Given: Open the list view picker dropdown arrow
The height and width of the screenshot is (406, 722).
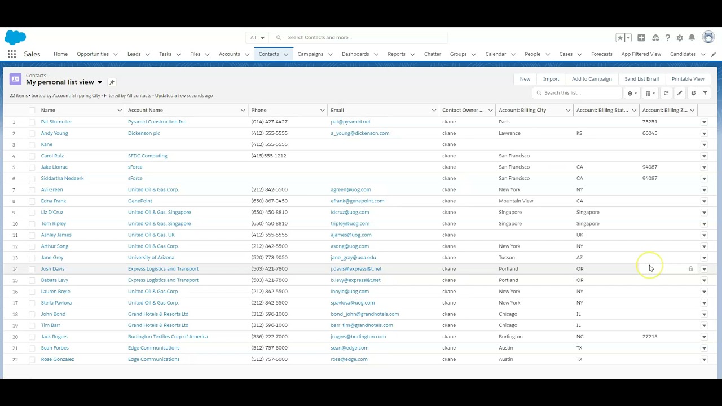Looking at the screenshot, I should pyautogui.click(x=100, y=82).
